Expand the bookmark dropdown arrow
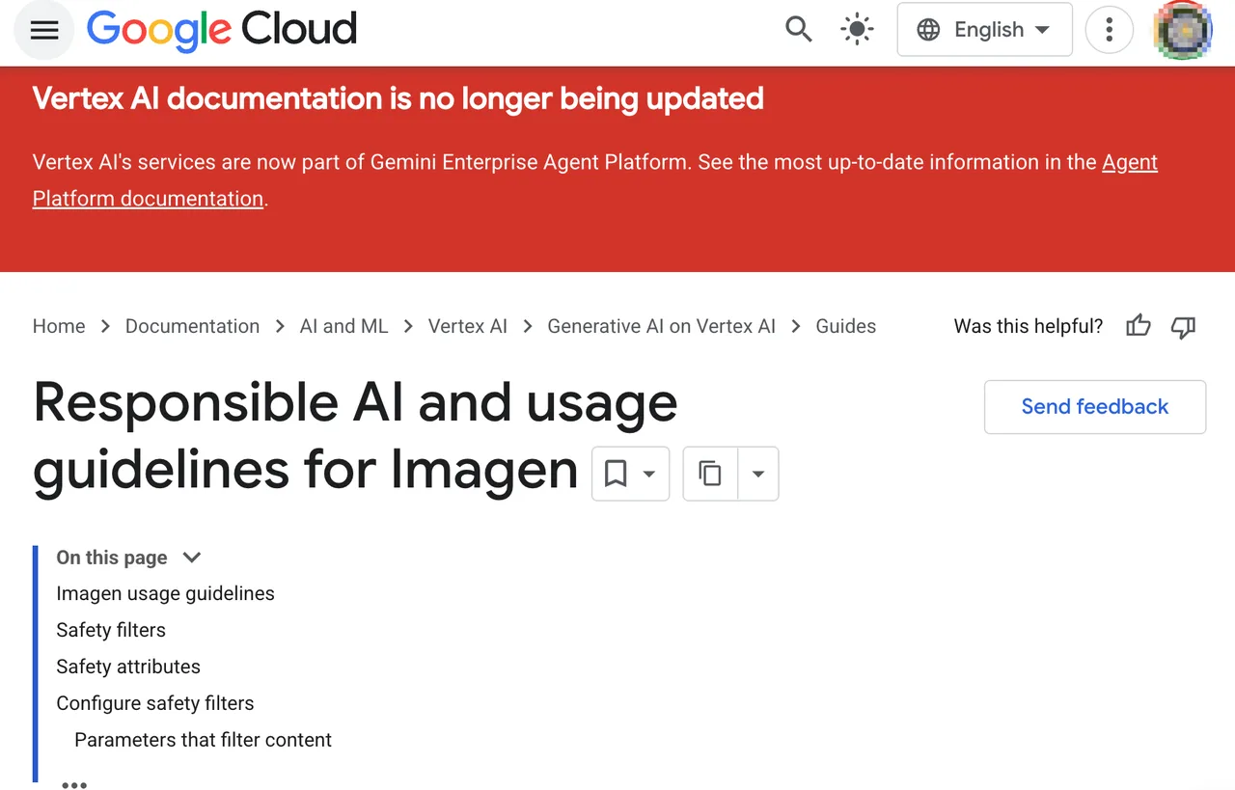1235x790 pixels. tap(649, 474)
